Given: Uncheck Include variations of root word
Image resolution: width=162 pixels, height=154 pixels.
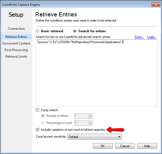Looking at the screenshot, I should [37, 130].
